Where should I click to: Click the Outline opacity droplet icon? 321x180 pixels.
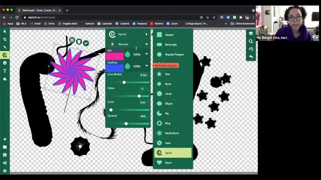point(127,66)
